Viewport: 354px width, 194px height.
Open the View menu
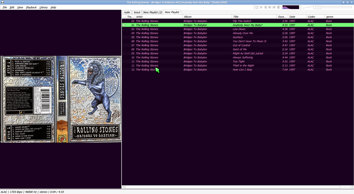click(20, 7)
